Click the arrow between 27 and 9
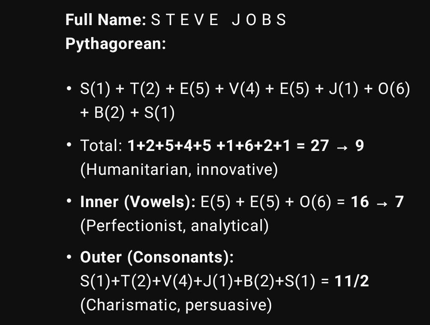This screenshot has width=430, height=325. coord(342,147)
